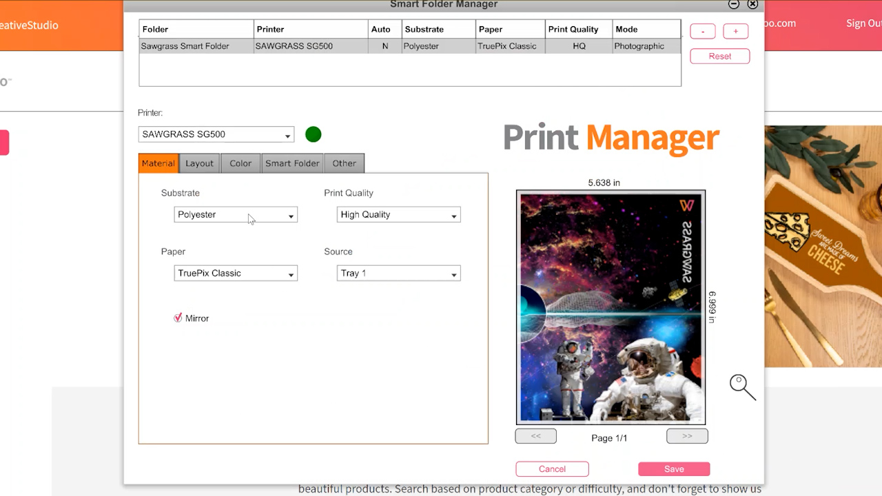Screen dimensions: 882x496
Task: Click the Photographic cell in Mode column
Action: coord(646,46)
